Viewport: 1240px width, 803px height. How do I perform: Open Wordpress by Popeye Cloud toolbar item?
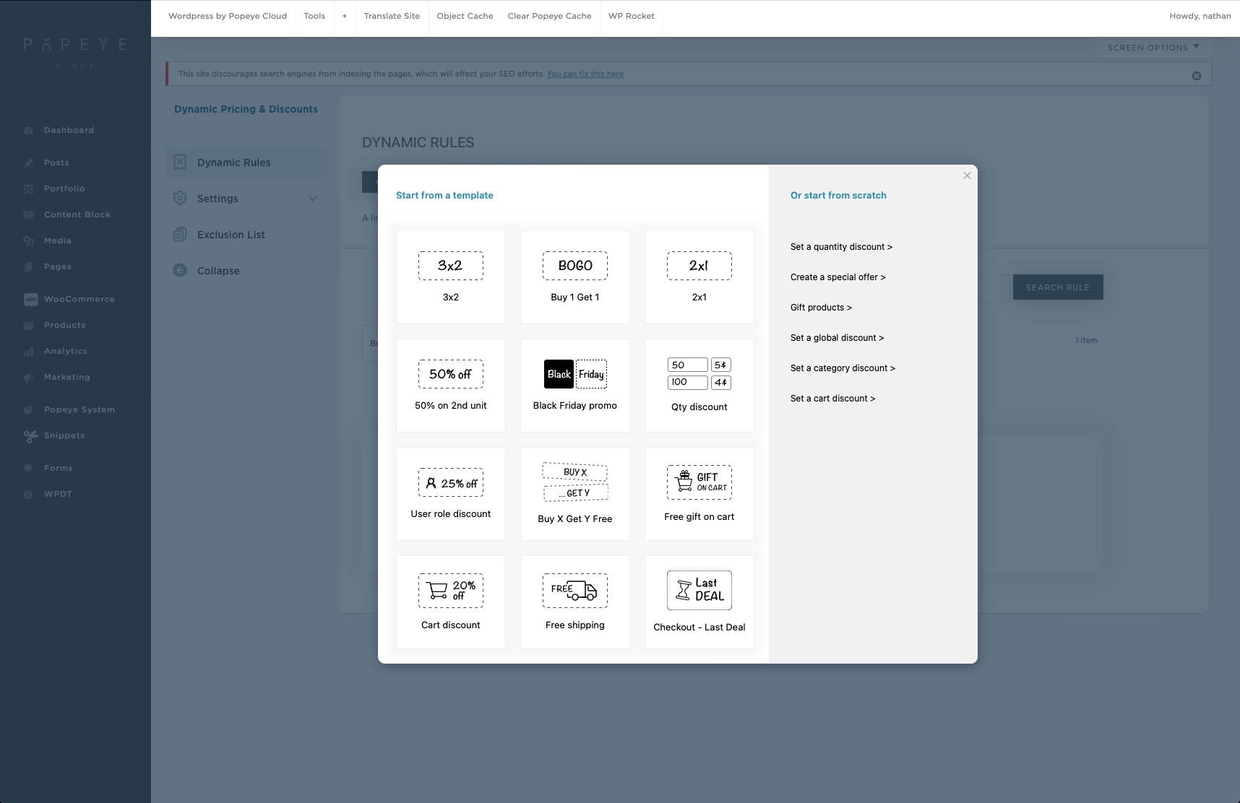pyautogui.click(x=228, y=16)
